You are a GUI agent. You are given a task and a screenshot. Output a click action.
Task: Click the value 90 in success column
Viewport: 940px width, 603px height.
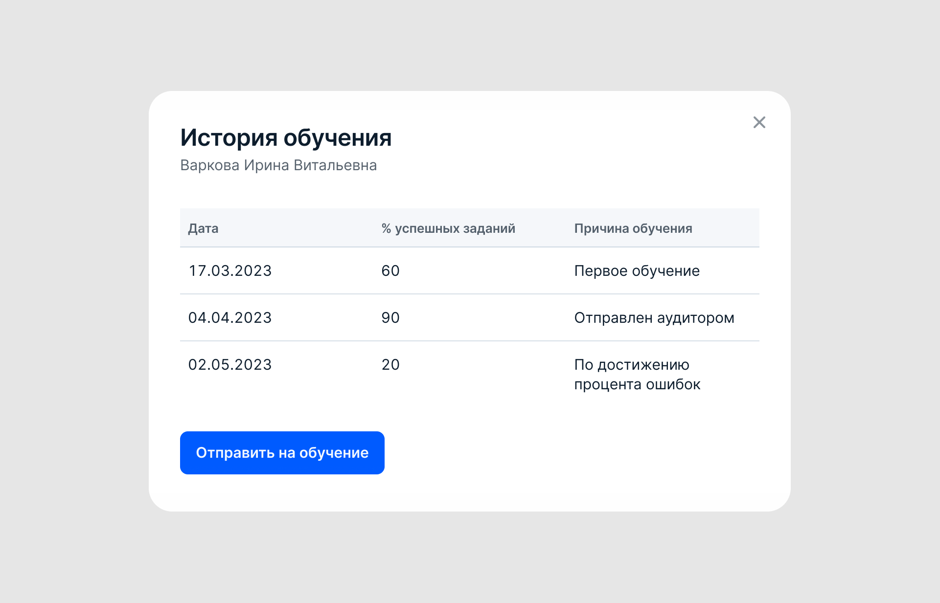[x=390, y=318]
